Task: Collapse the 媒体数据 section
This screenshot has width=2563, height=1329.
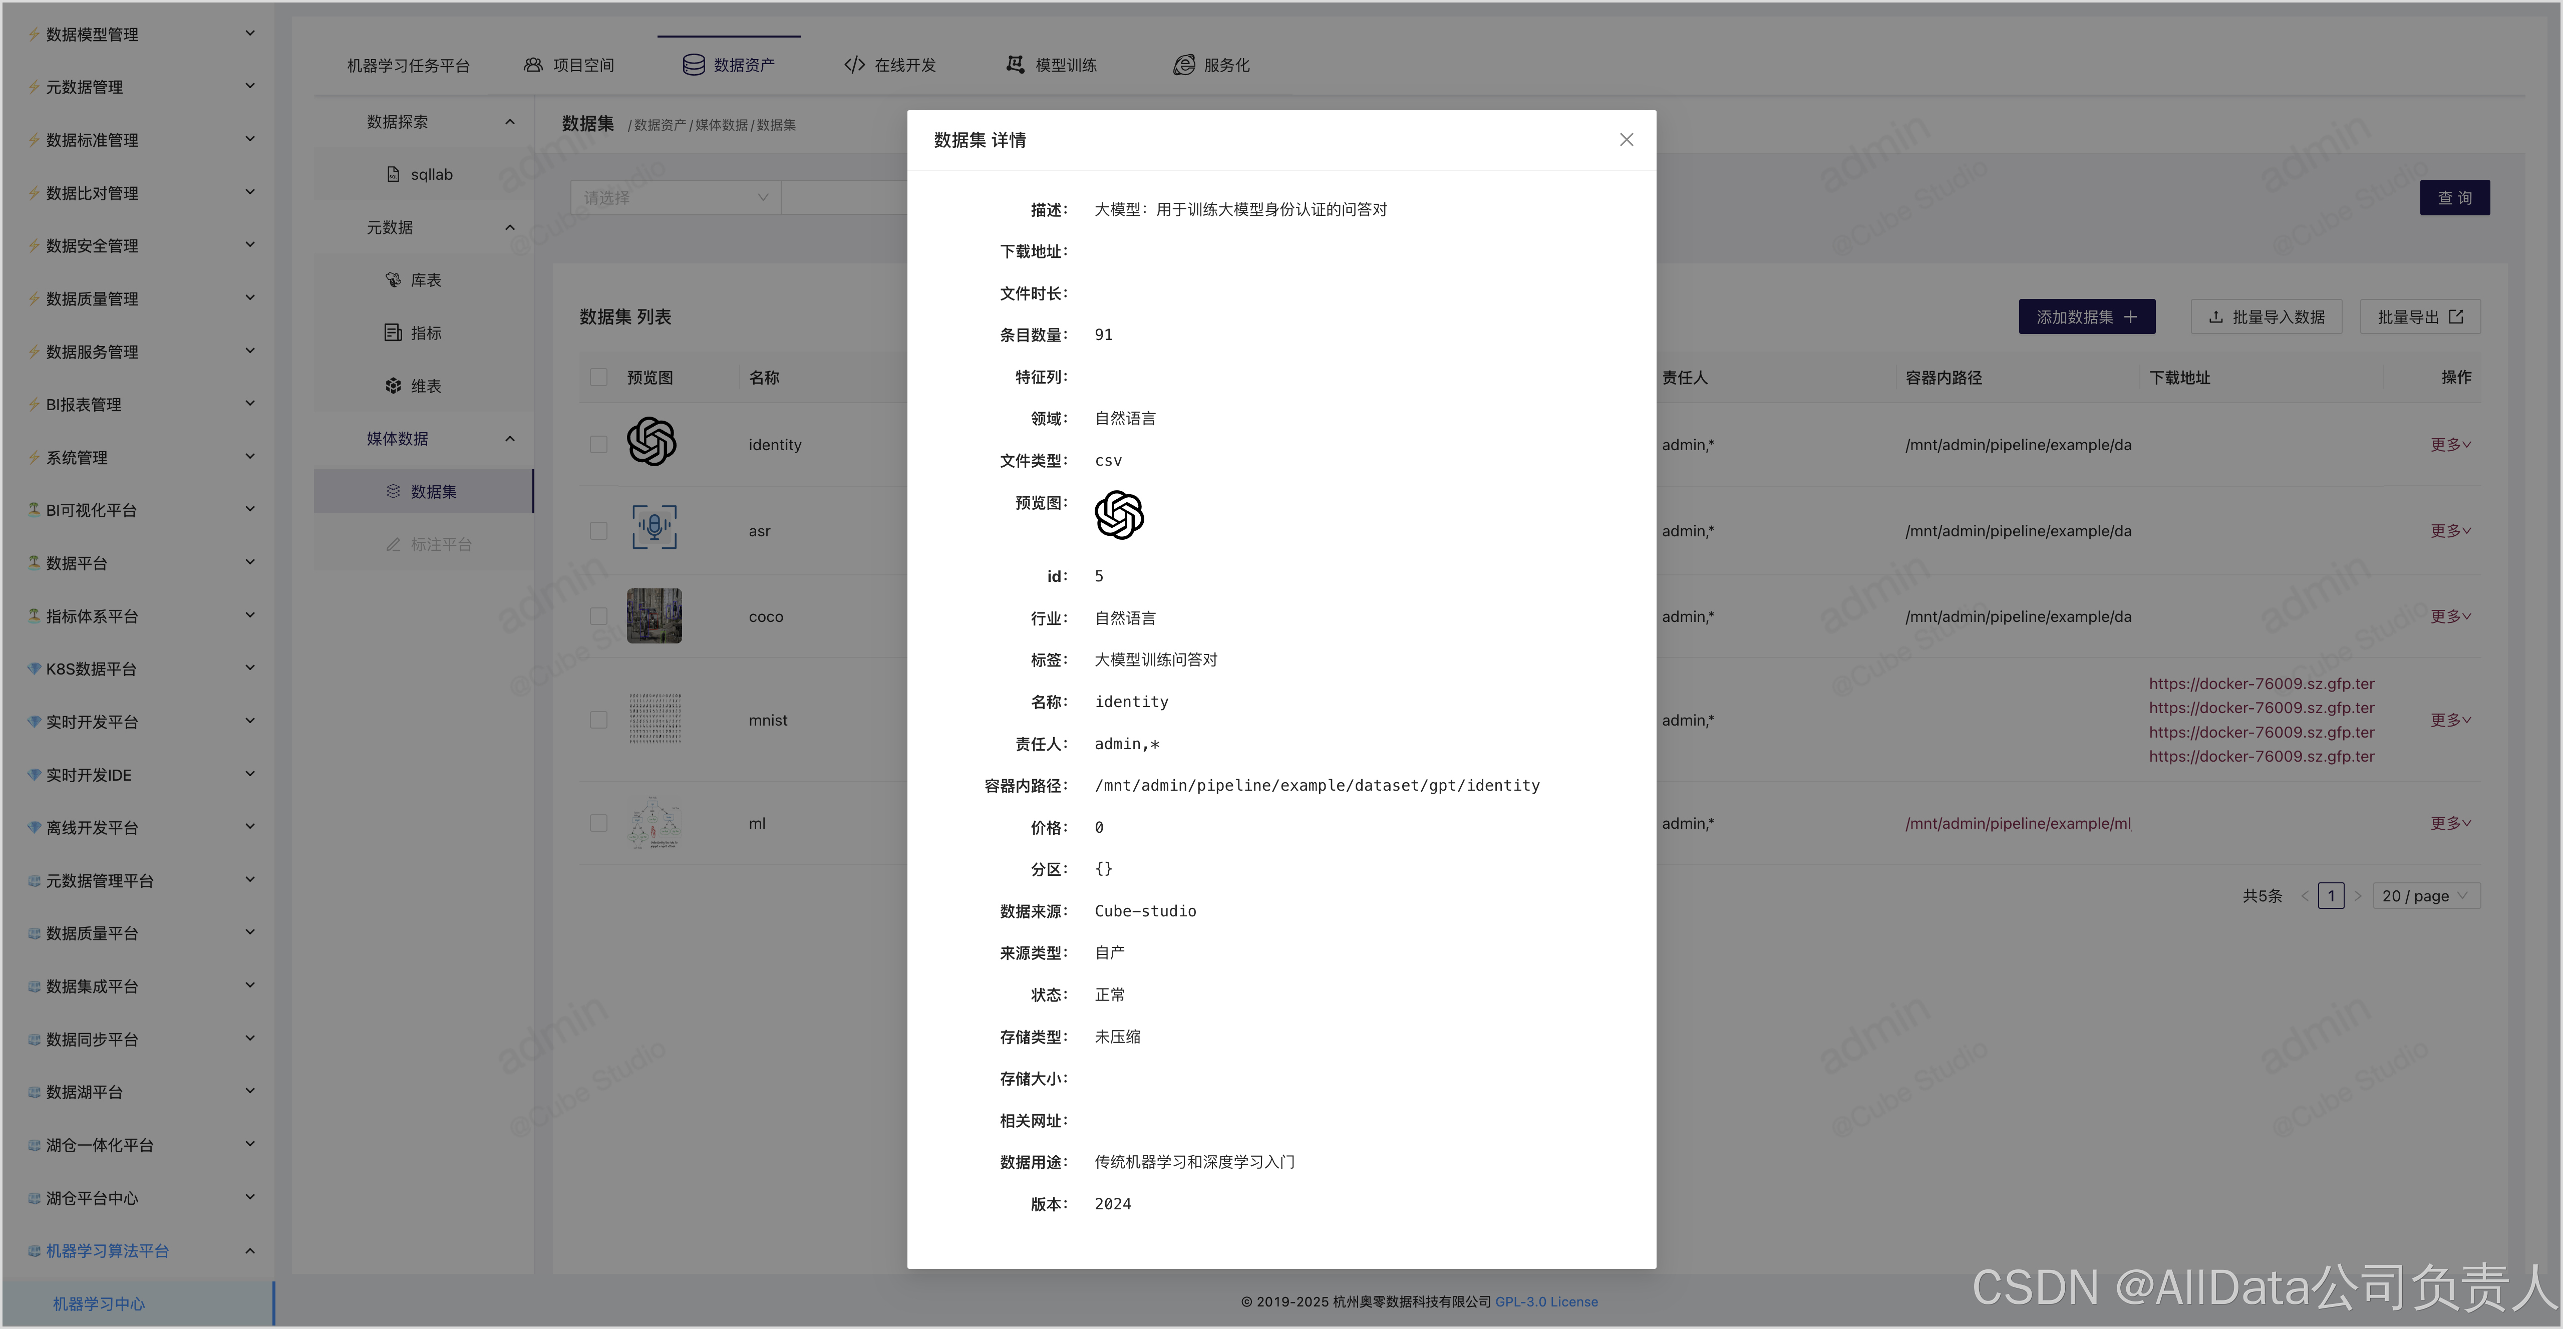Action: click(509, 439)
